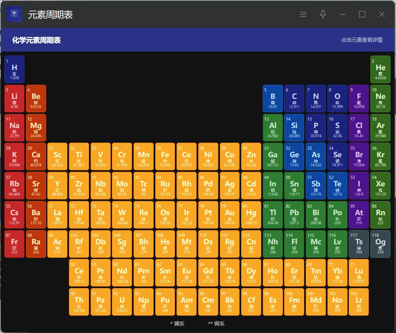The image size is (396, 333).
Task: Open Rubidium (Rb) element tile
Action: coord(15,186)
